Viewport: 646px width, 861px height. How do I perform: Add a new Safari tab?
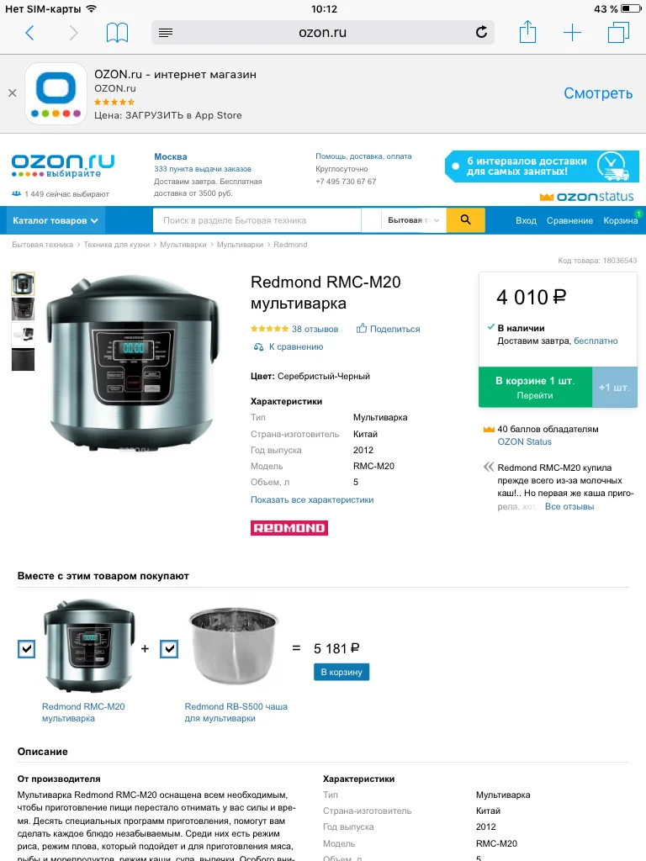tap(572, 33)
